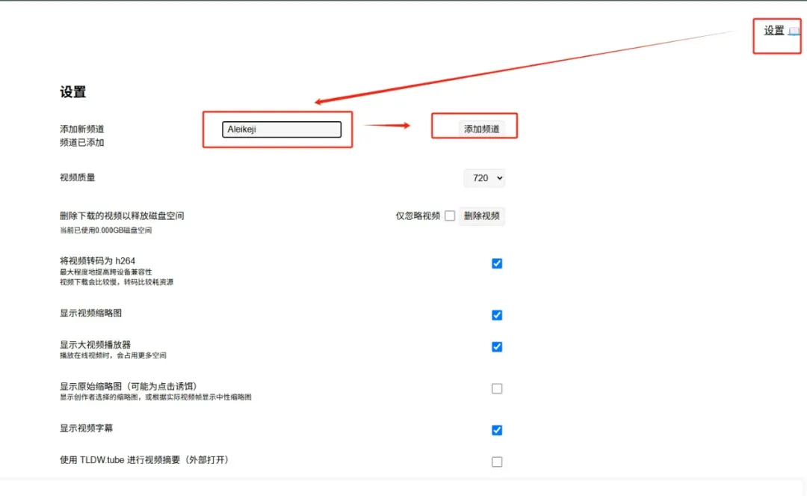
Task: Click the 删除下载的视频以释放磁盘空间 label
Action: [x=122, y=215]
